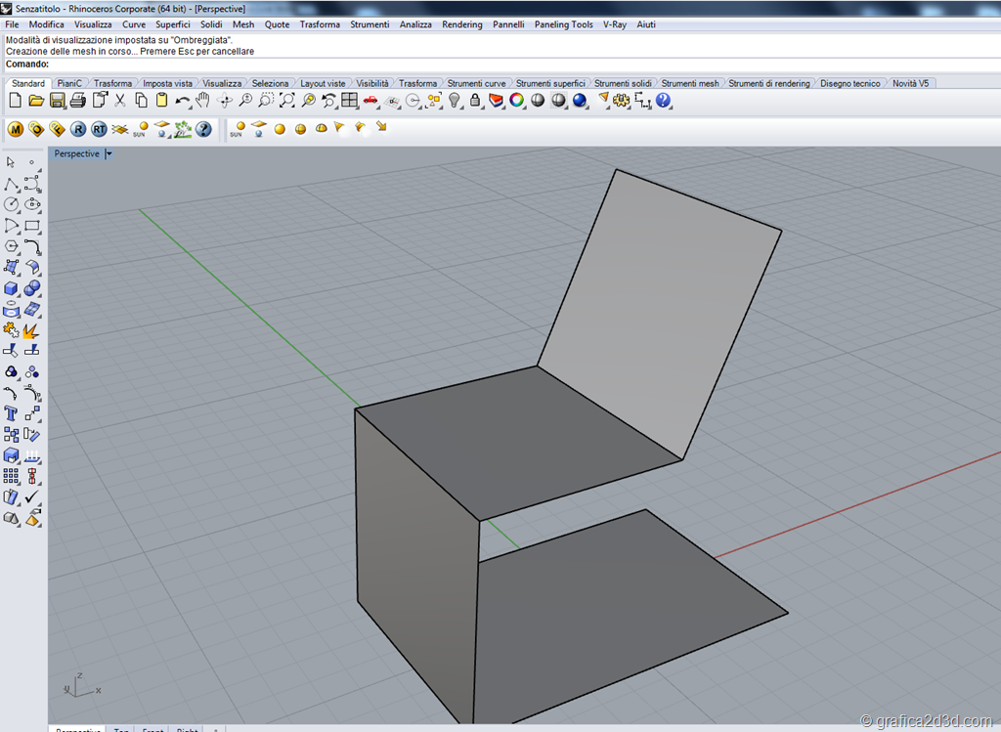Open the V-Ray menu
The image size is (1001, 732).
tap(615, 24)
